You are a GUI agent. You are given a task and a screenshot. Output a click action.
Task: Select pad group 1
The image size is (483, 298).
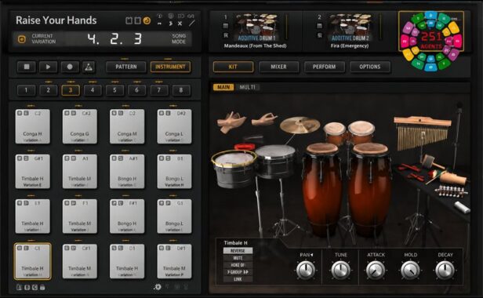coord(26,90)
